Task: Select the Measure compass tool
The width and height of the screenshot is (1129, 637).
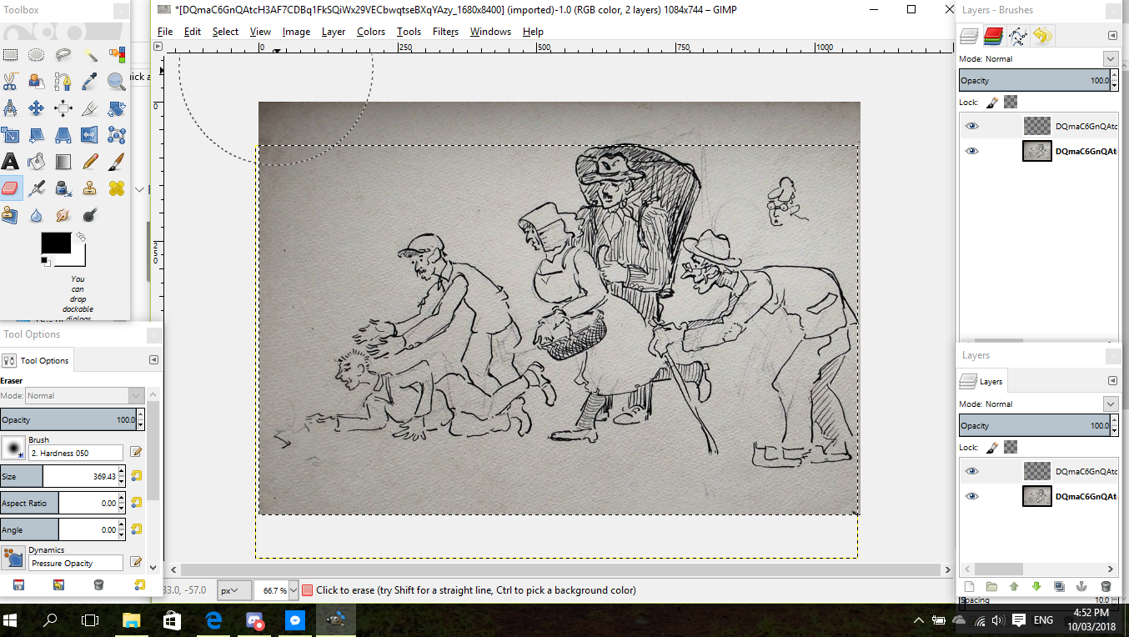Action: coord(10,108)
